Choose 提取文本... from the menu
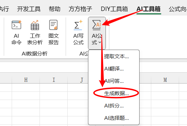Image resolution: width=187 pixels, height=126 pixels. click(x=117, y=56)
